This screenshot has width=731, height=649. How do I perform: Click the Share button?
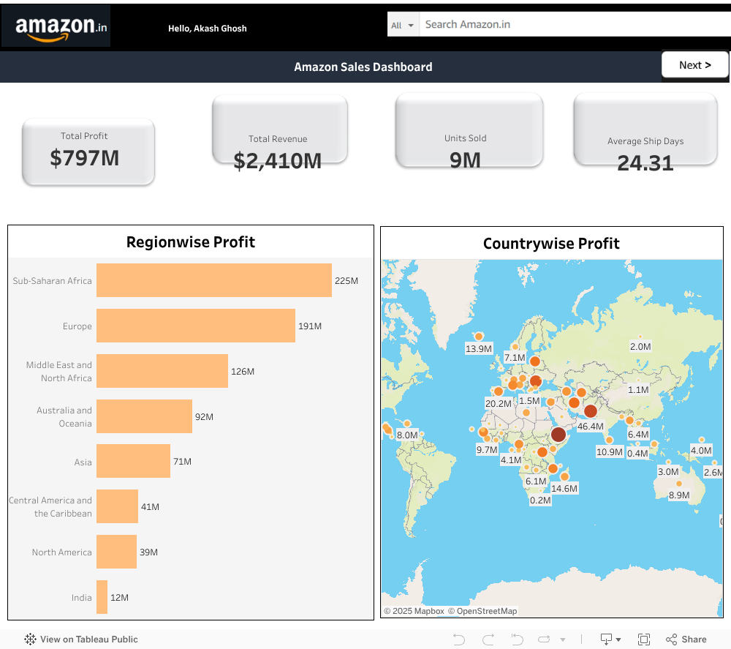point(686,639)
